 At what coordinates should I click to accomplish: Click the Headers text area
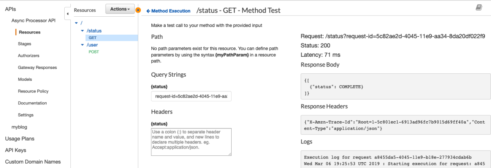pyautogui.click(x=191, y=142)
